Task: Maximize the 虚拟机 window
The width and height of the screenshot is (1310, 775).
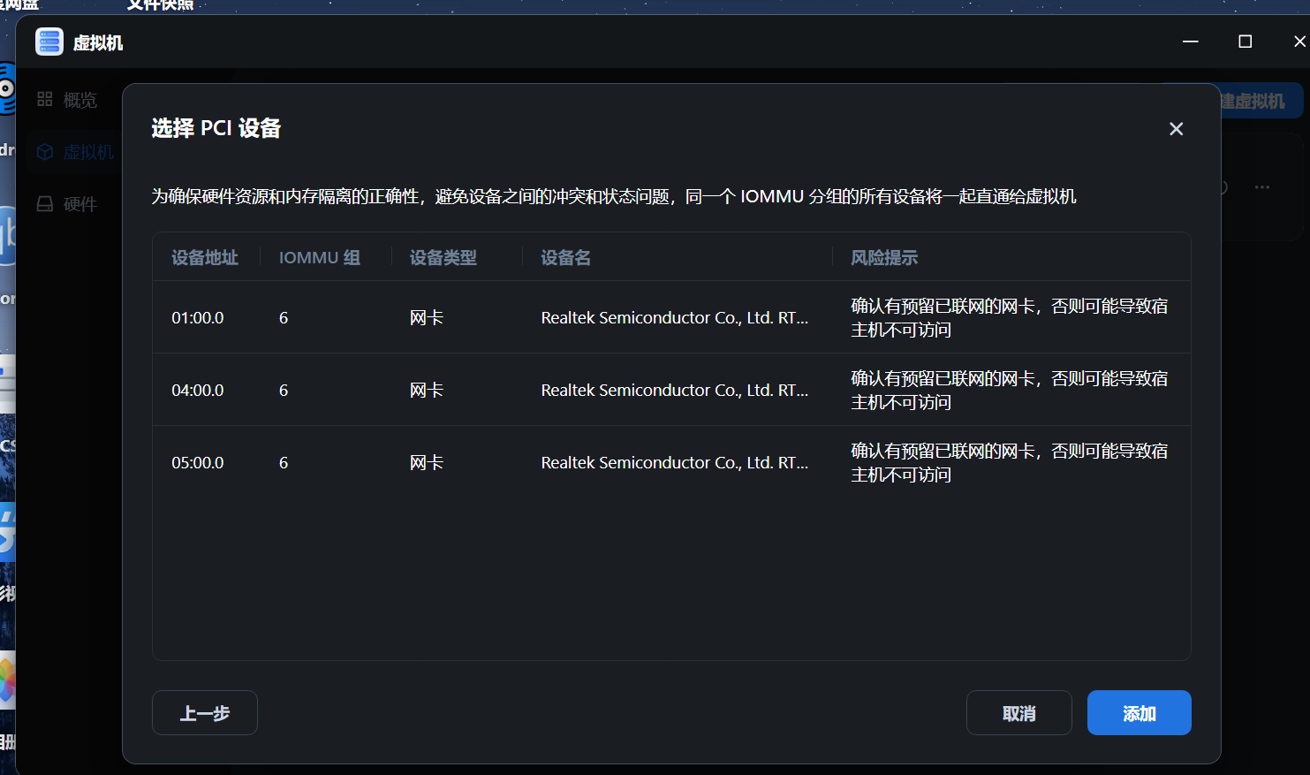Action: pyautogui.click(x=1246, y=42)
